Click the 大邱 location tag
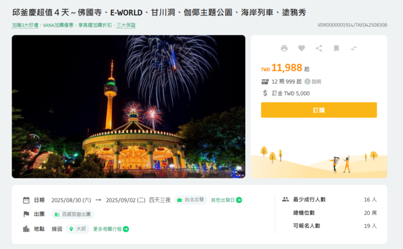The height and width of the screenshot is (249, 403). [x=78, y=229]
